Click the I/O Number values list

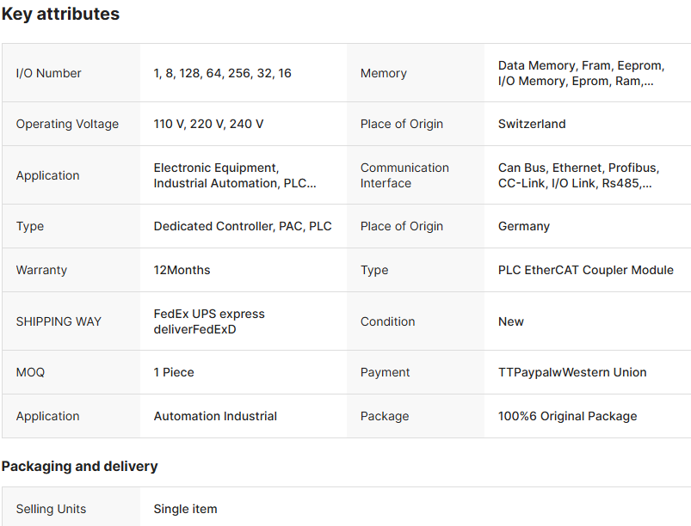click(222, 73)
